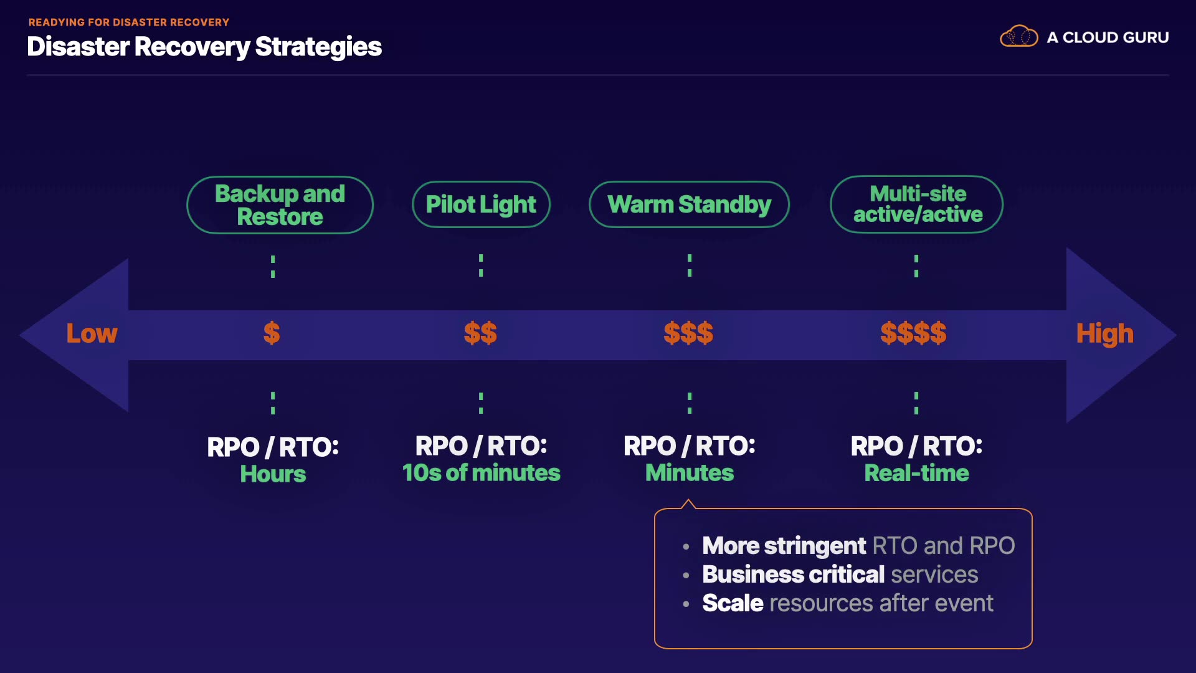Image resolution: width=1196 pixels, height=673 pixels.
Task: Click the 'Readying for Disaster Recovery' section label
Action: [129, 22]
